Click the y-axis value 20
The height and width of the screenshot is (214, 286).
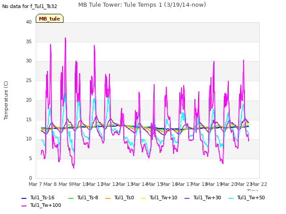[29, 100]
